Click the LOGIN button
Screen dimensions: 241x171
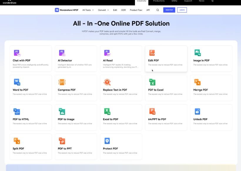click(x=182, y=10)
